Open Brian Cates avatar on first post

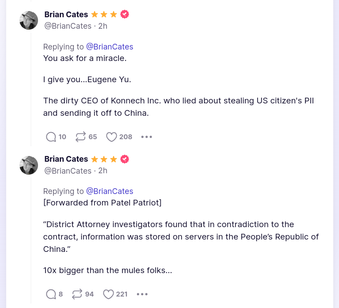[29, 20]
